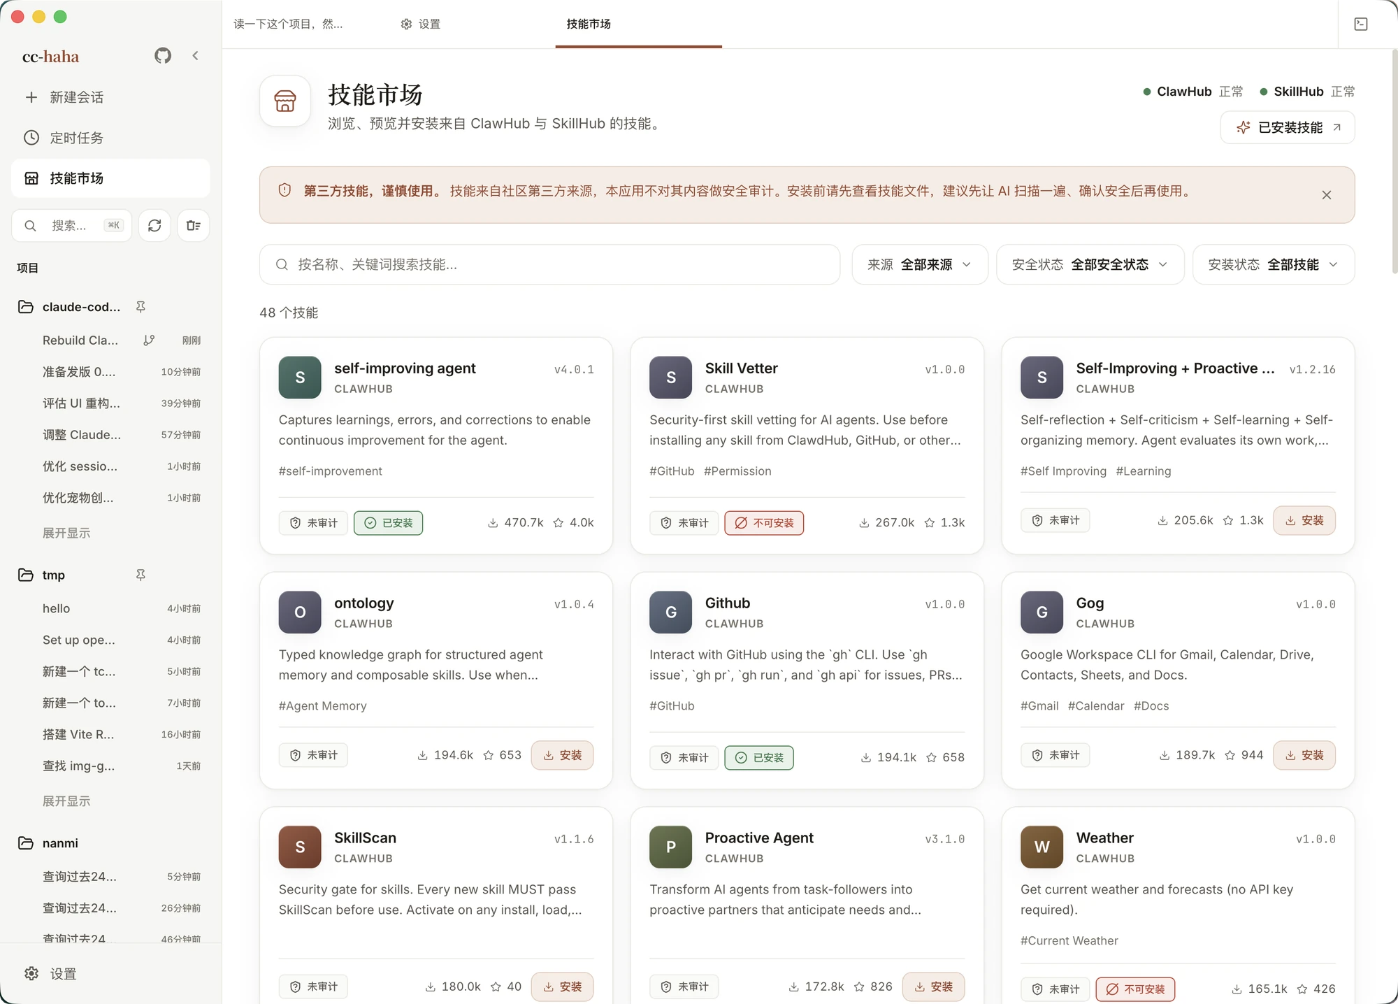This screenshot has height=1004, width=1398.
Task: Branch icon on Rebuild Cla... session
Action: point(149,340)
